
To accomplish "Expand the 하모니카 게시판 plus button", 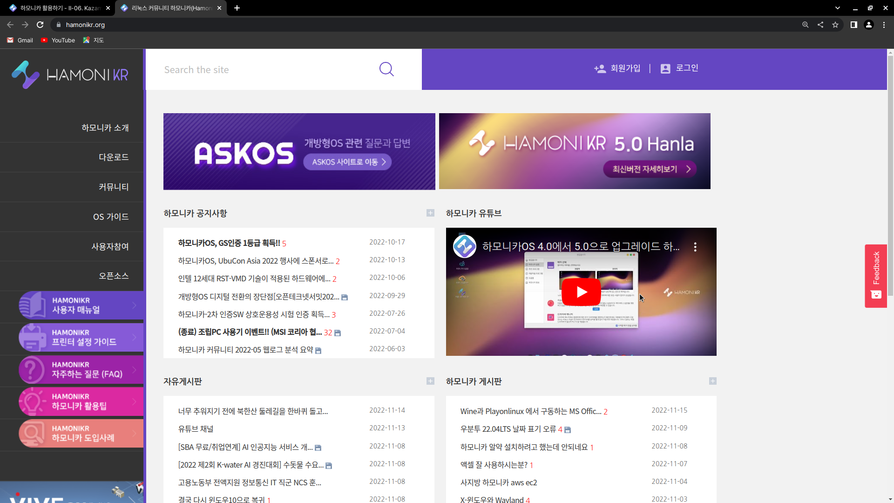I will tap(712, 381).
